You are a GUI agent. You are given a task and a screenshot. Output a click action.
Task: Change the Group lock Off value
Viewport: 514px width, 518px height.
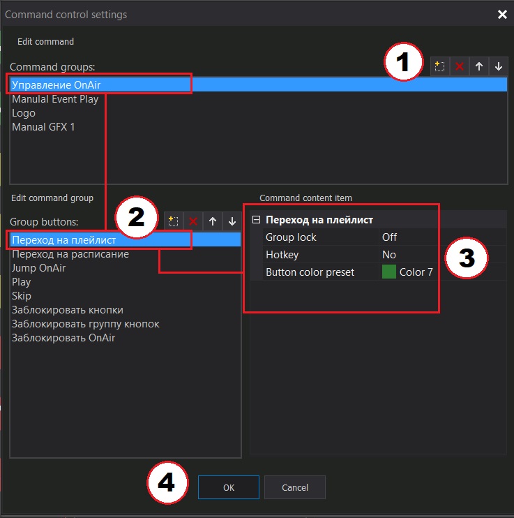pos(442,237)
